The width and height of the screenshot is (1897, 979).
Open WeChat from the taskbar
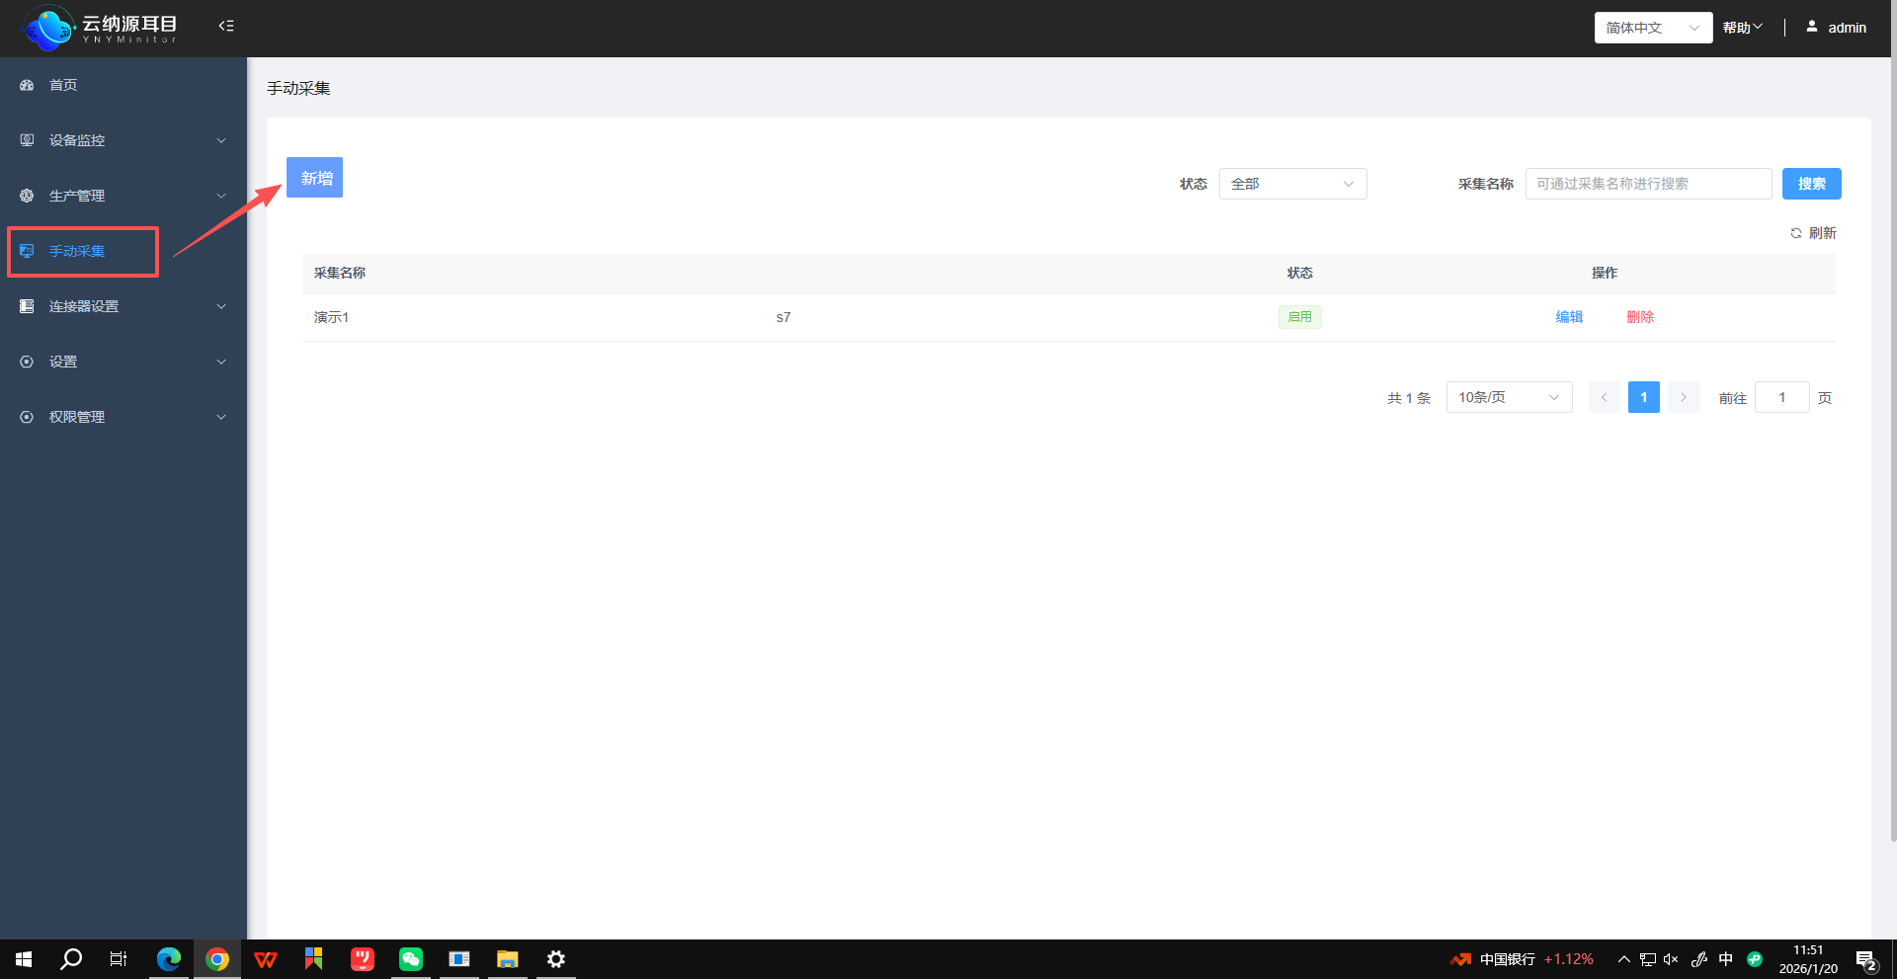tap(411, 959)
